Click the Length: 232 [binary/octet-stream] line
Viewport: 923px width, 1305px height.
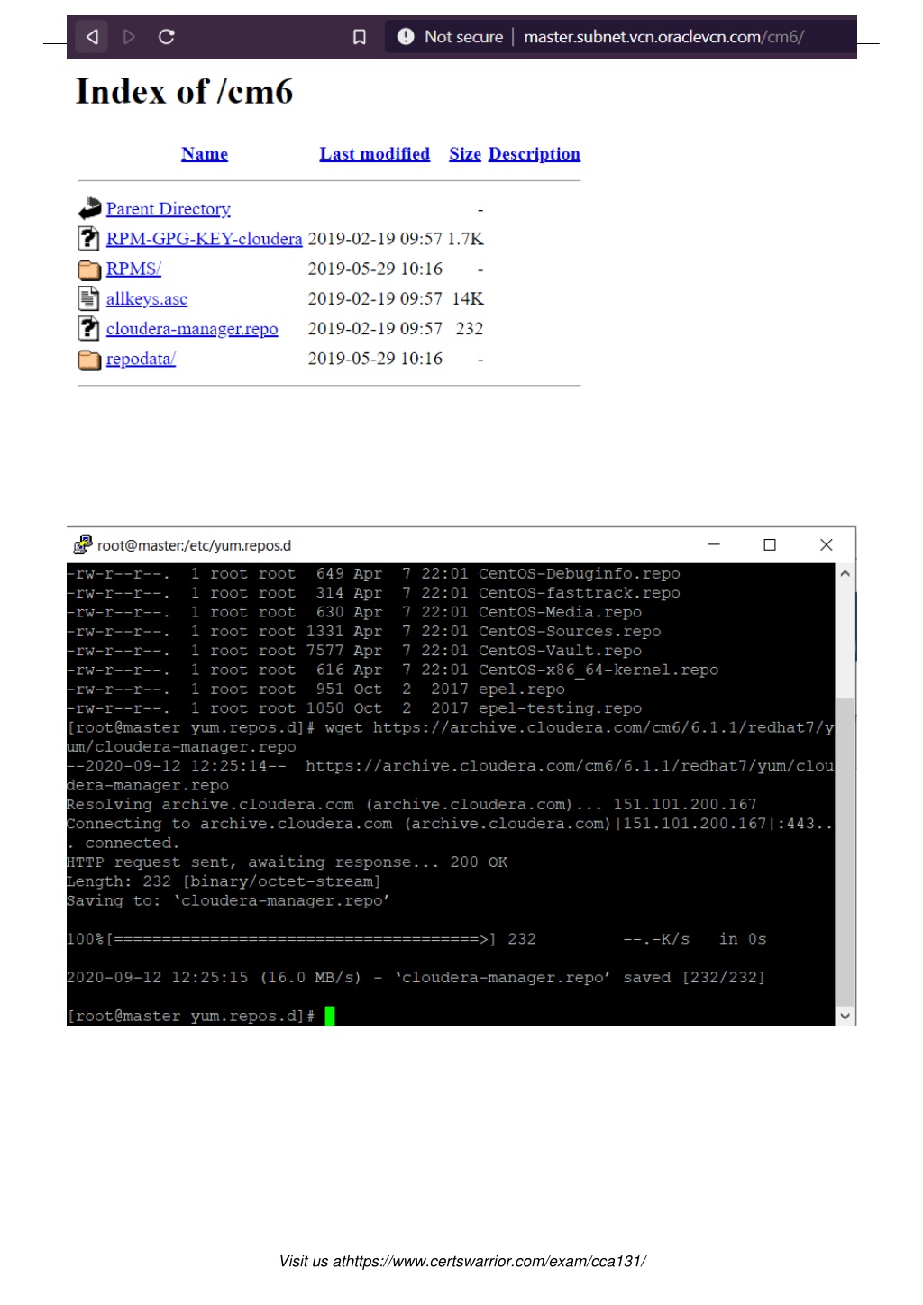pos(224,881)
